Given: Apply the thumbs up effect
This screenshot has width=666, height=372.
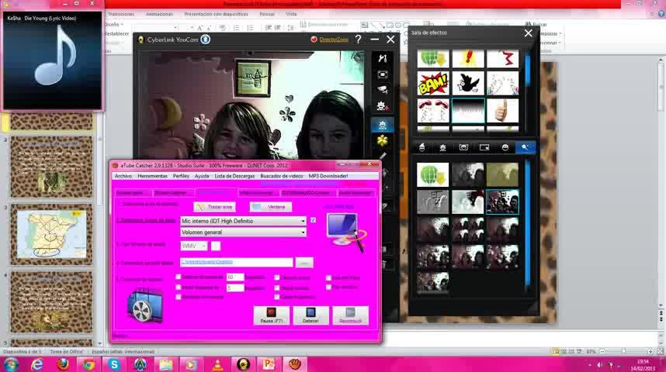Looking at the screenshot, I should 502,110.
